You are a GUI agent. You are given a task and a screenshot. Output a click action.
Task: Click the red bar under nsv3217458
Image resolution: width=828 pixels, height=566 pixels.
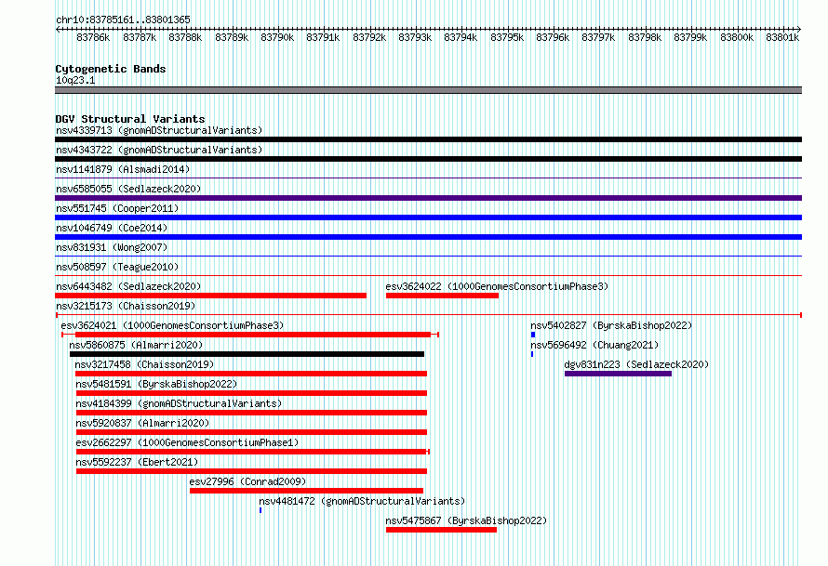[x=251, y=374]
